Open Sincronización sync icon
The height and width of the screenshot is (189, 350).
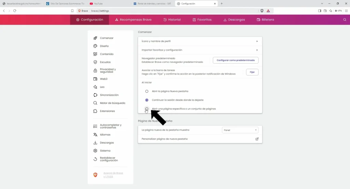click(x=95, y=95)
